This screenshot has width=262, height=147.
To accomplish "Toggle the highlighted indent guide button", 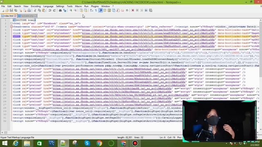I will pyautogui.click(x=101, y=11).
